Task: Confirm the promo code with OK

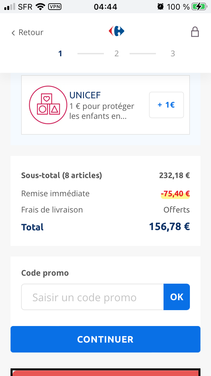Action: click(176, 297)
